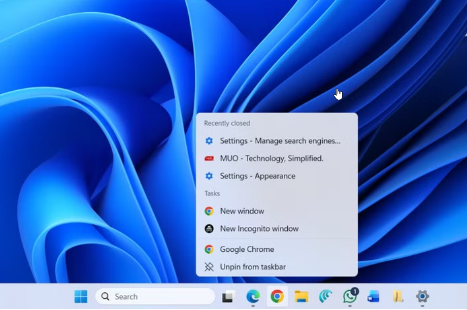Reopen Settings - Manage search engines entry
The height and width of the screenshot is (310, 467).
click(x=280, y=141)
